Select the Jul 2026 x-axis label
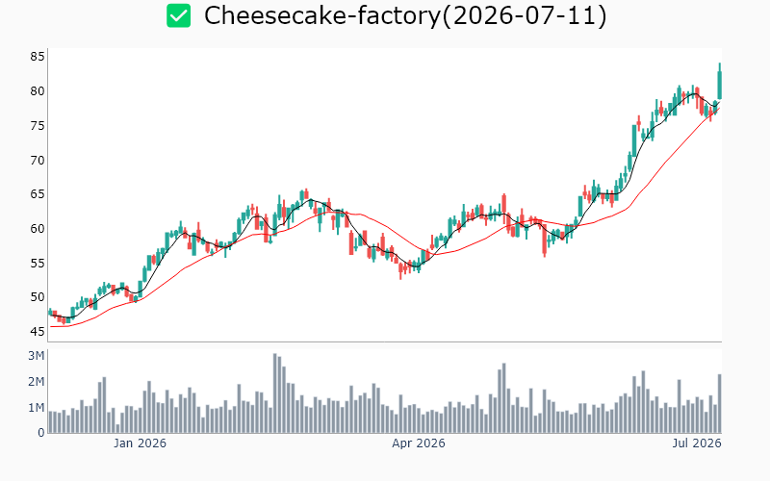This screenshot has width=770, height=481. tap(697, 443)
